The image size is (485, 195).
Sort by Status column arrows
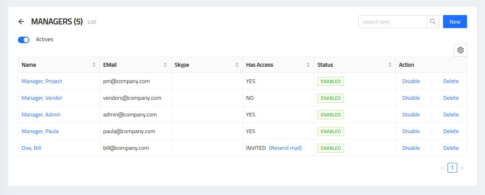(x=390, y=65)
